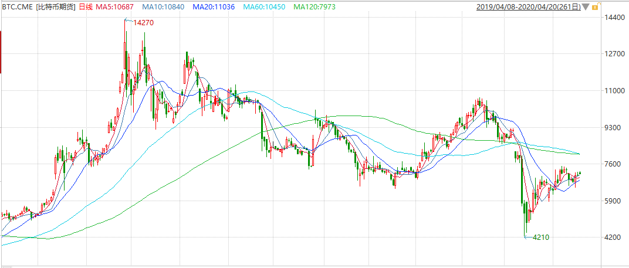Image resolution: width=629 pixels, height=268 pixels.
Task: Click the 9300 price axis label
Action: pyautogui.click(x=613, y=128)
